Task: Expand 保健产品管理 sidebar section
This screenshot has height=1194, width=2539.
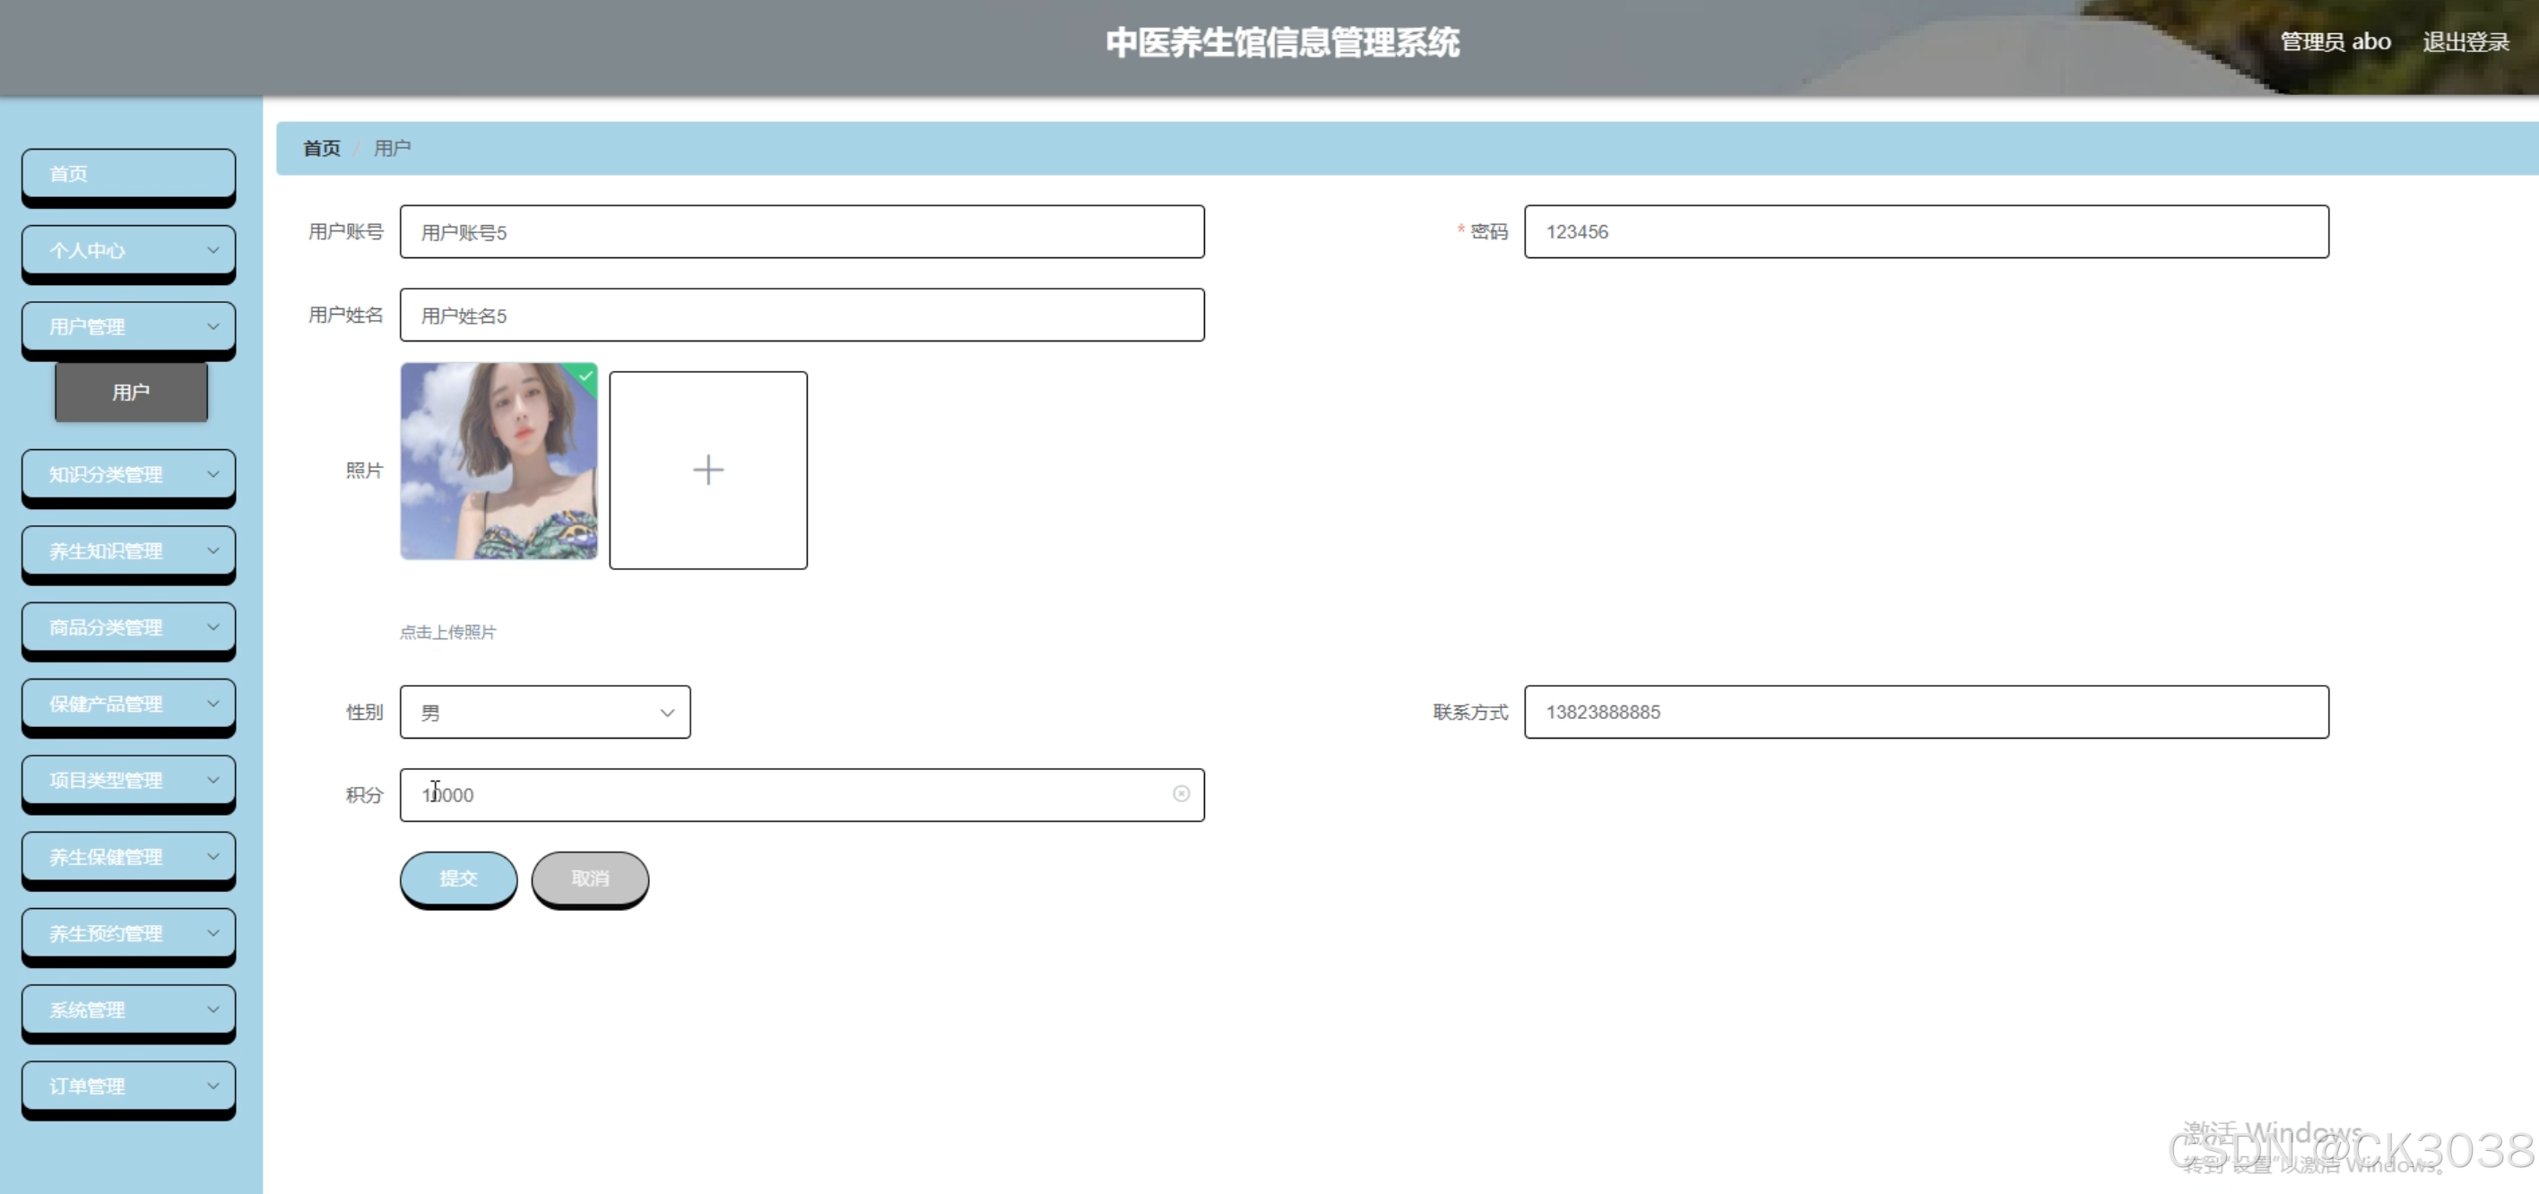Action: pos(128,704)
